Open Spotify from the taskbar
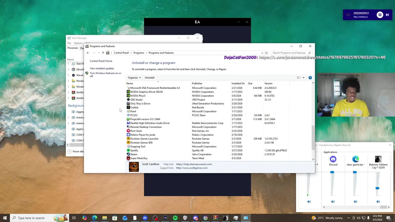Image resolution: width=395 pixels, height=222 pixels. (175, 218)
